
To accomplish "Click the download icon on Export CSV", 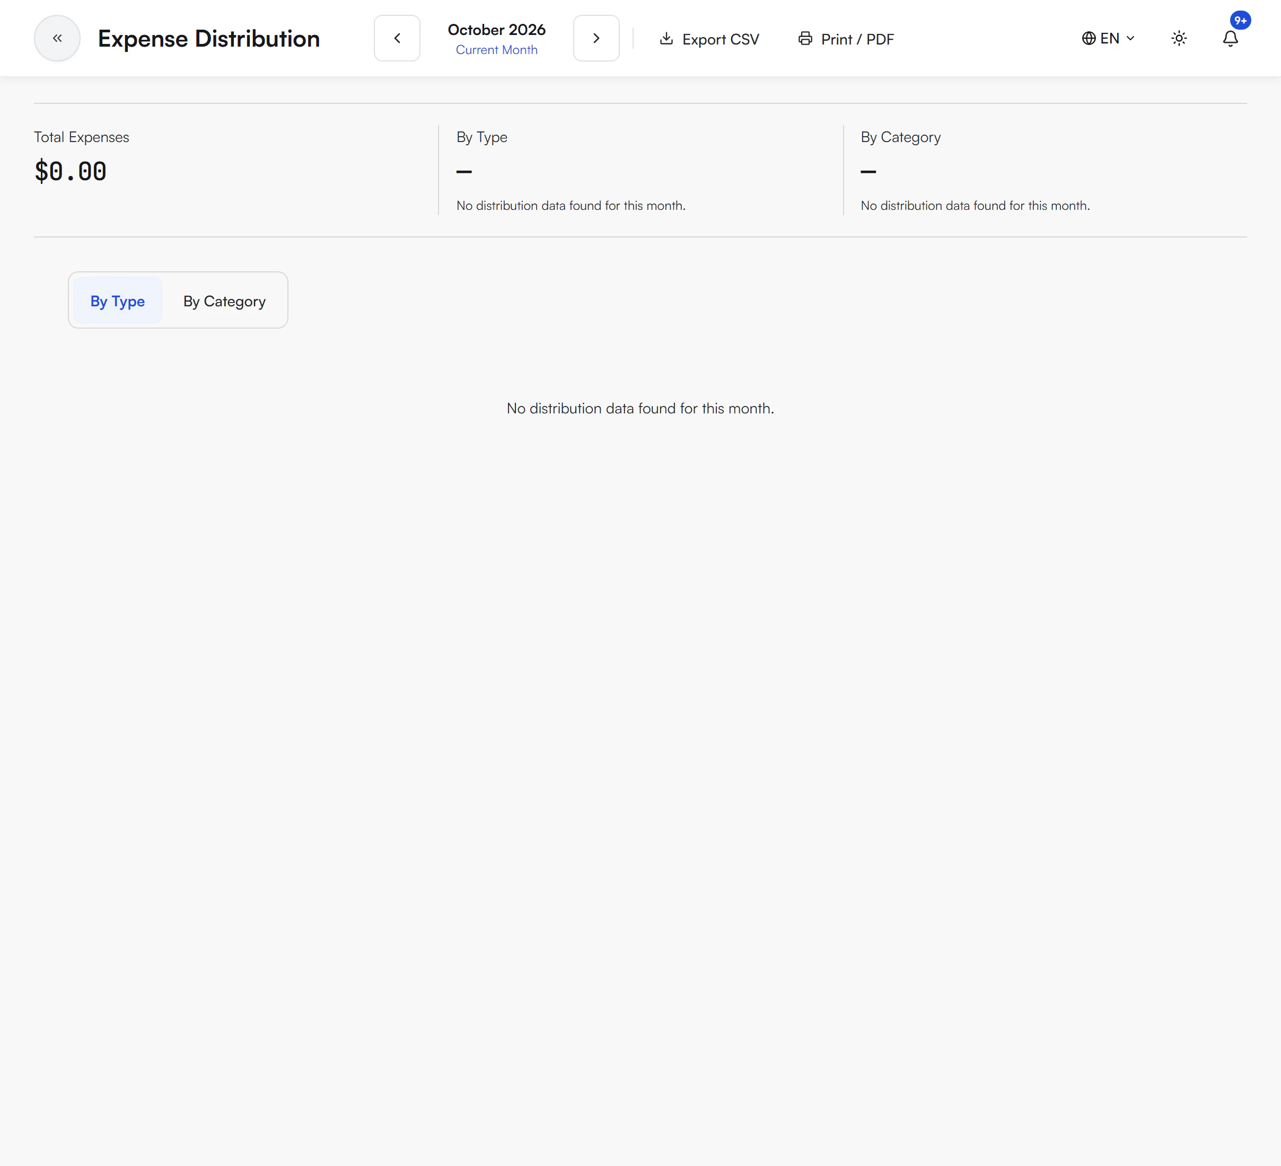I will [x=666, y=38].
